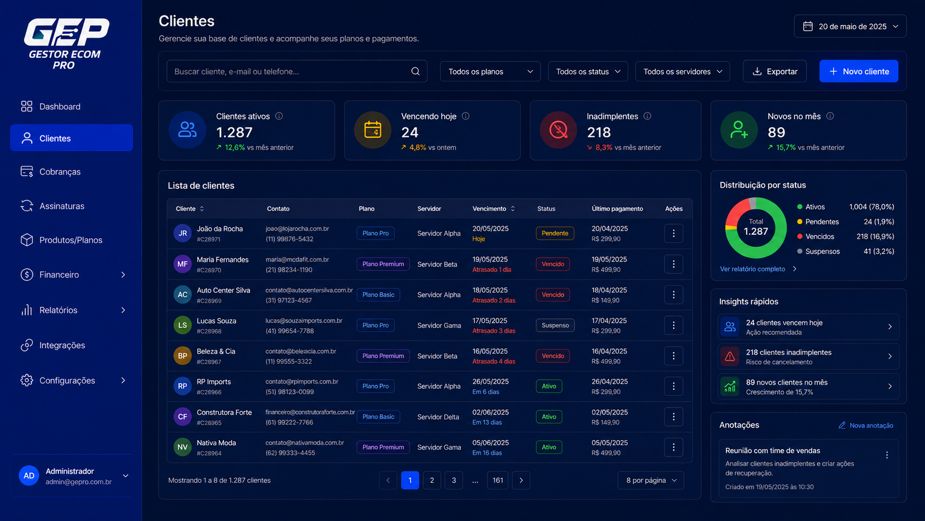Open Produtos/Planos in the sidebar

pos(71,240)
